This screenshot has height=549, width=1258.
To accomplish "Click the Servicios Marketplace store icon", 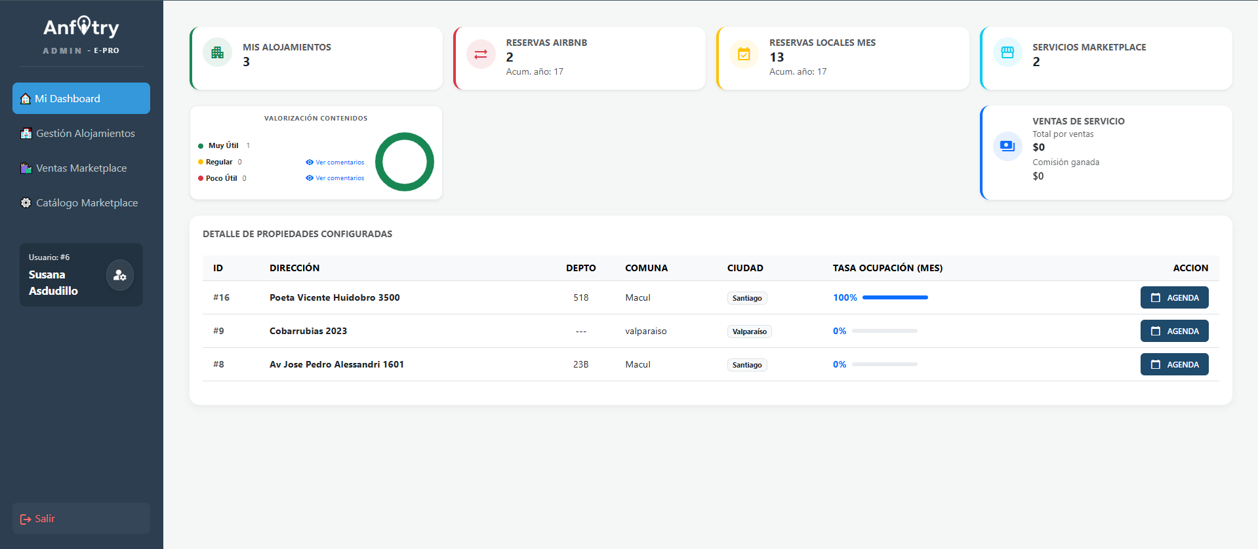I will point(1007,52).
